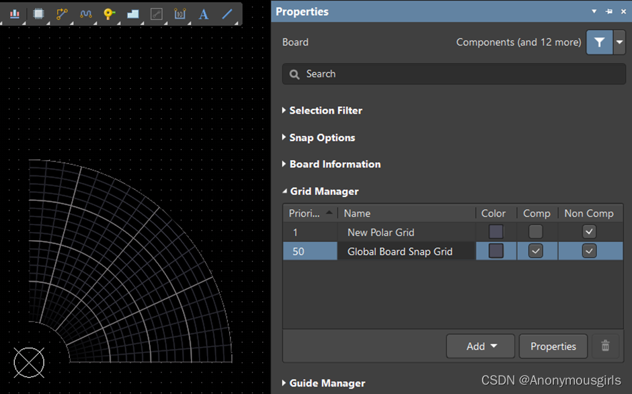Activate the Interactive Routing tool

62,13
